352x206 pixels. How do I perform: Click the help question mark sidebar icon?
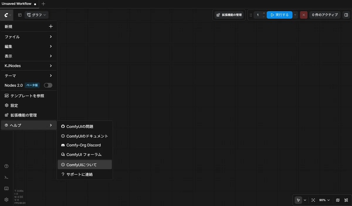pos(6,166)
